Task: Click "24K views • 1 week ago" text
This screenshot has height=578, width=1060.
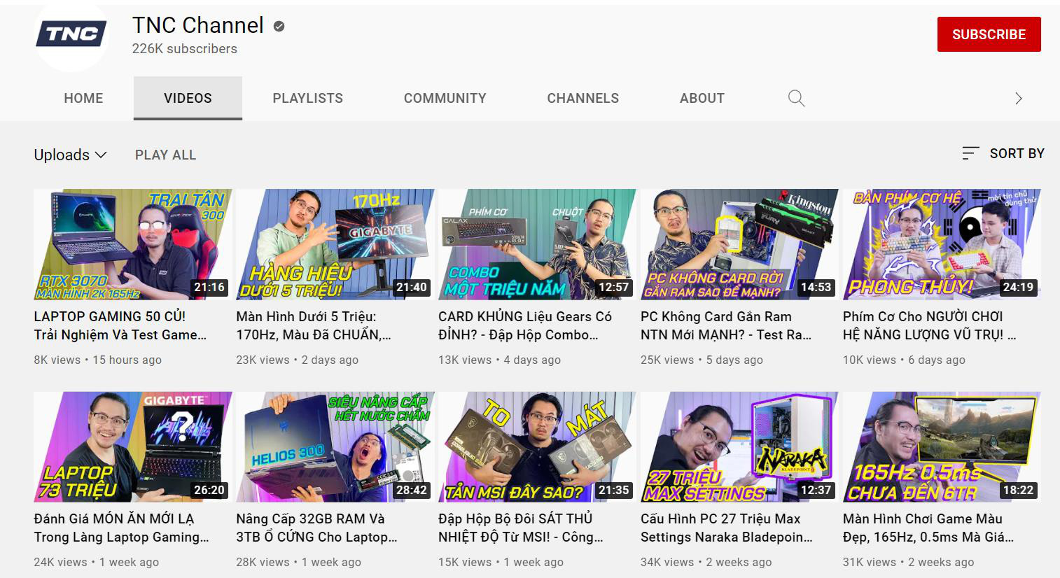Action: click(x=96, y=562)
